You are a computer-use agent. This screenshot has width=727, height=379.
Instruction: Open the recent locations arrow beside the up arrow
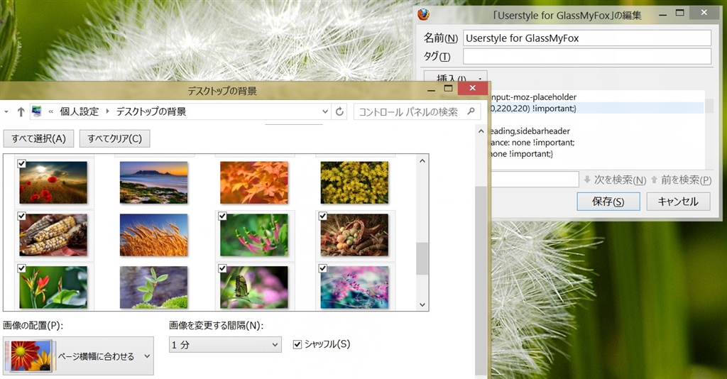click(x=6, y=111)
